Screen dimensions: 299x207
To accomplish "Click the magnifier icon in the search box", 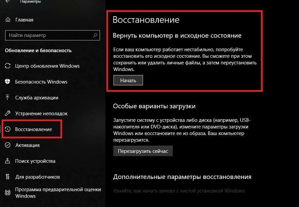I will pos(95,35).
